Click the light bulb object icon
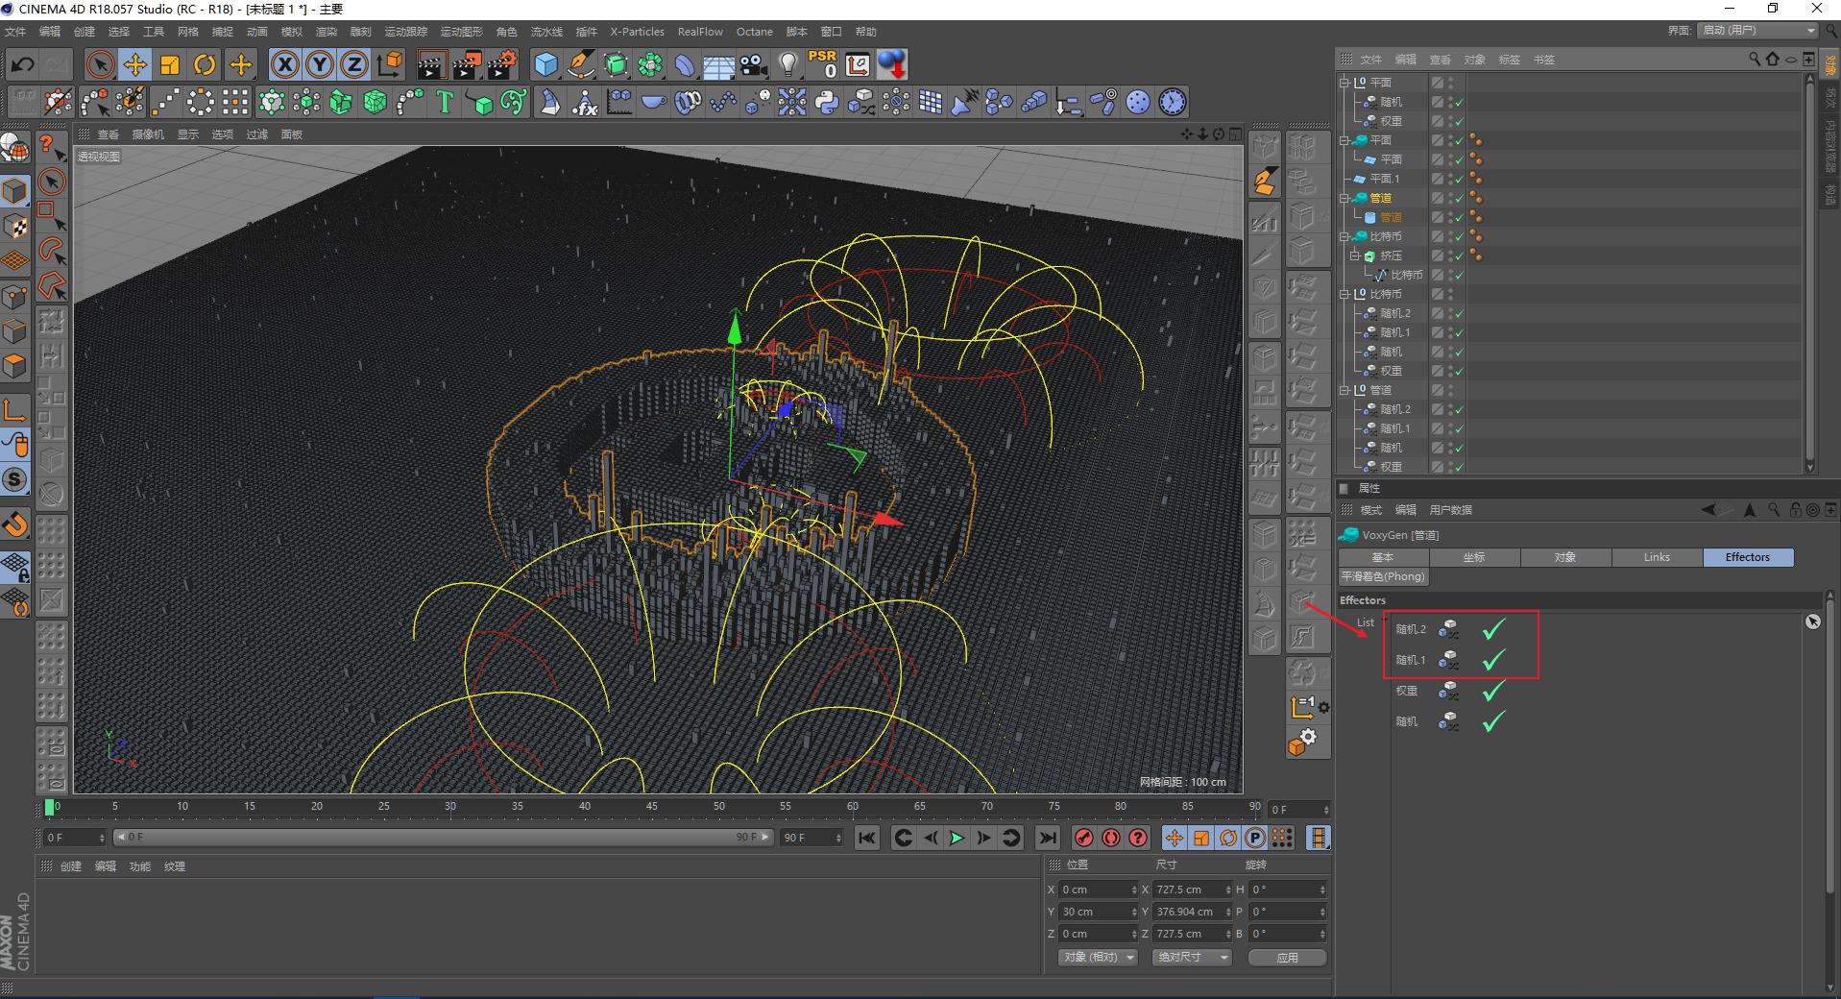This screenshot has width=1841, height=999. (x=788, y=65)
